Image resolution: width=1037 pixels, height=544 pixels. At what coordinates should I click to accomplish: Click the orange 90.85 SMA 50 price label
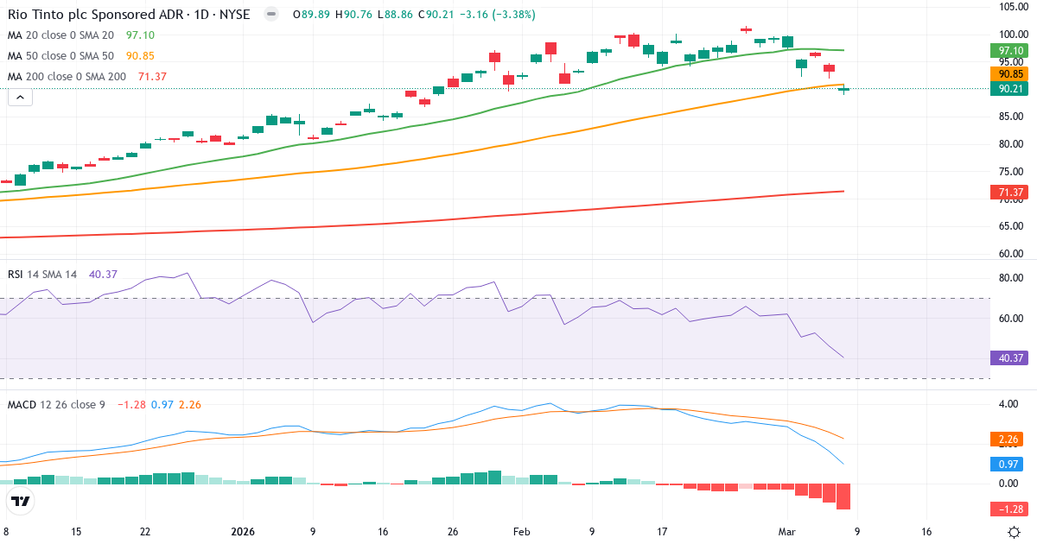(1009, 75)
